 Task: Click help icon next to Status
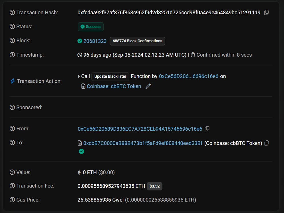[x=12, y=27]
